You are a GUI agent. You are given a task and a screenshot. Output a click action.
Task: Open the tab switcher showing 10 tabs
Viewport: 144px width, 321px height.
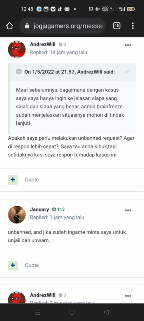click(117, 26)
